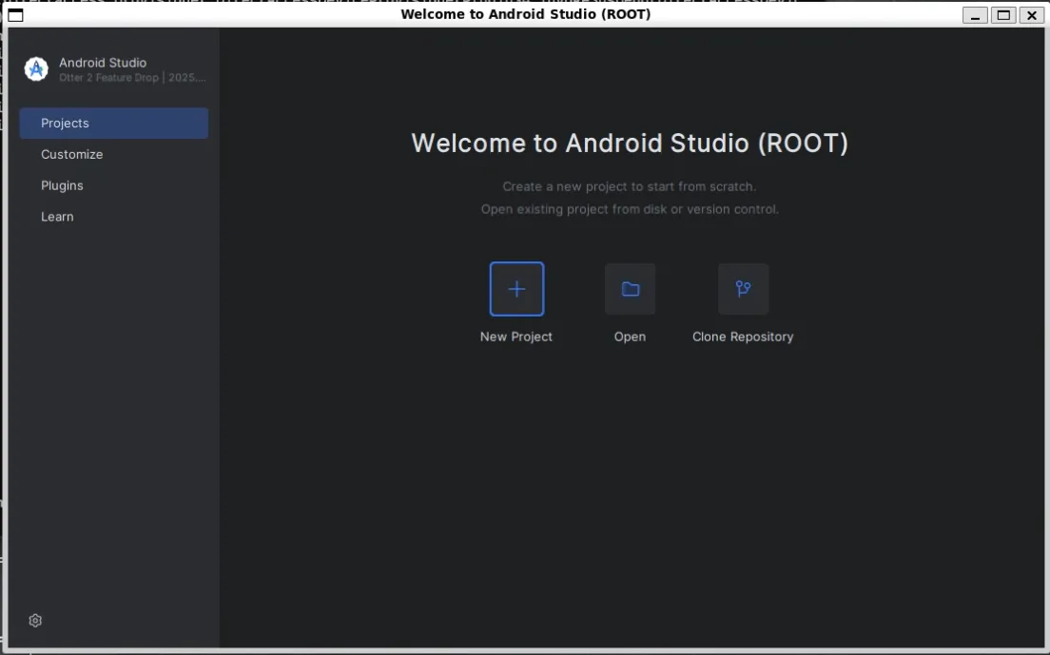1050x655 pixels.
Task: Click the Otter 2 Feature Drop version text
Action: [132, 78]
